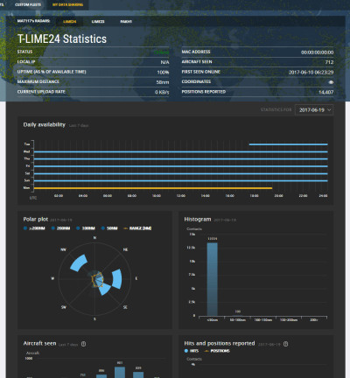Reveal coordinates with the eye icon
350x378 pixels.
point(331,82)
